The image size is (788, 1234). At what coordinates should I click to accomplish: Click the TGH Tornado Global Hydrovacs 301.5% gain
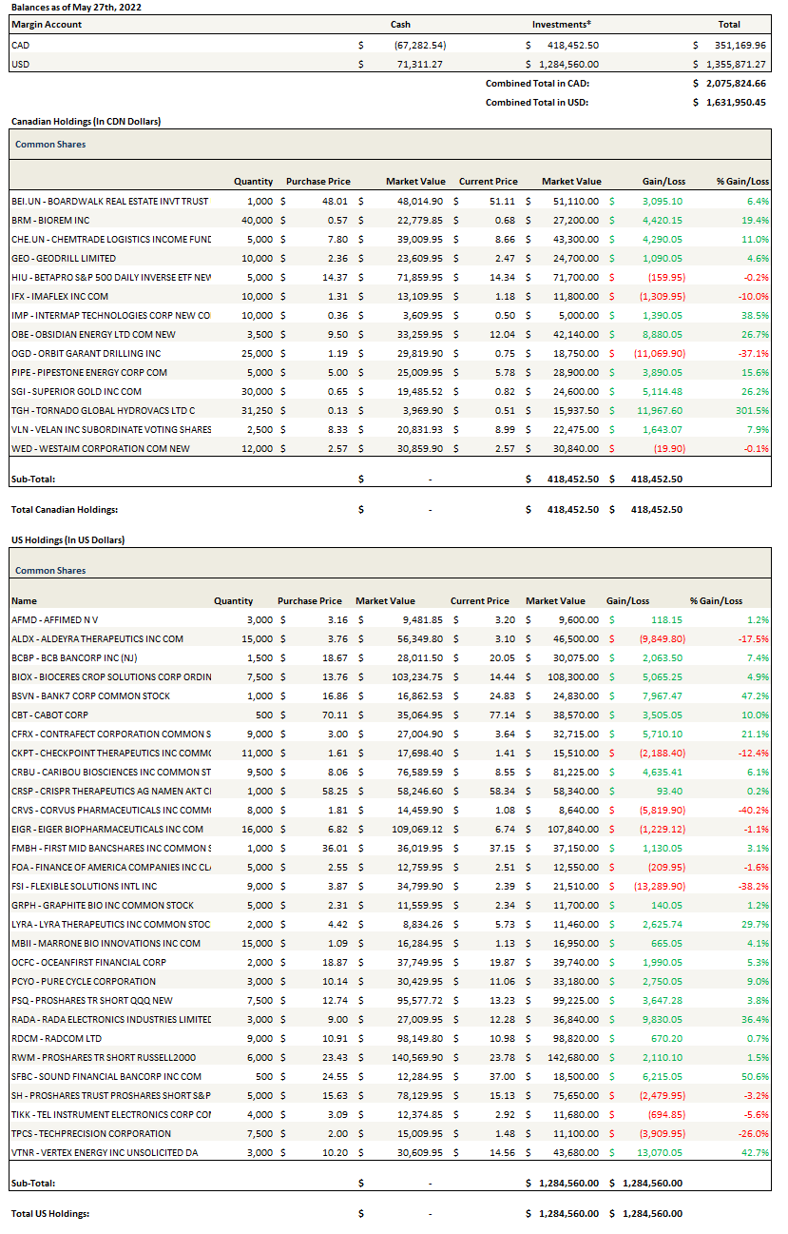[752, 410]
